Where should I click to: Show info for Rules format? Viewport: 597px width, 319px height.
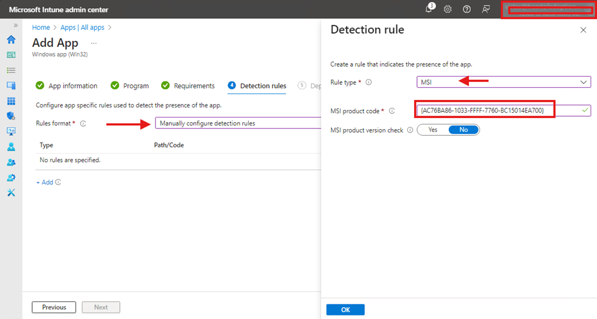83,123
